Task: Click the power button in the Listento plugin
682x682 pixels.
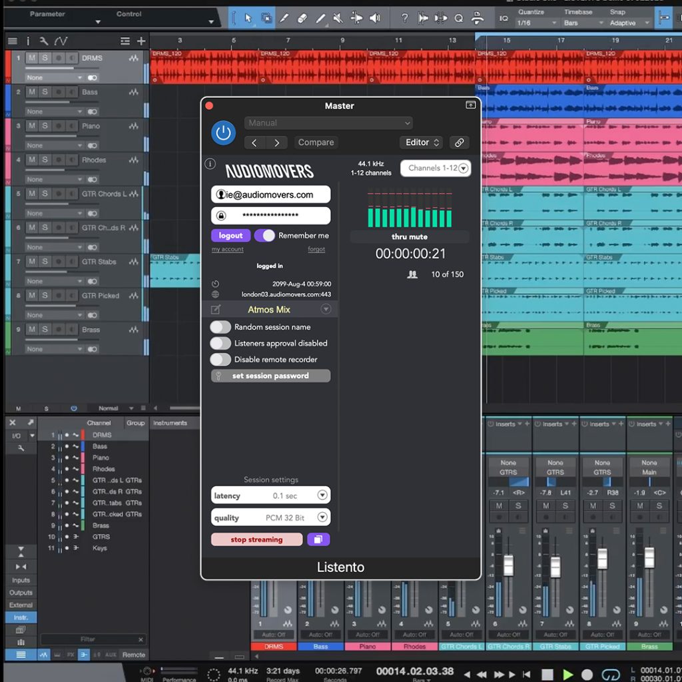Action: pos(223,133)
